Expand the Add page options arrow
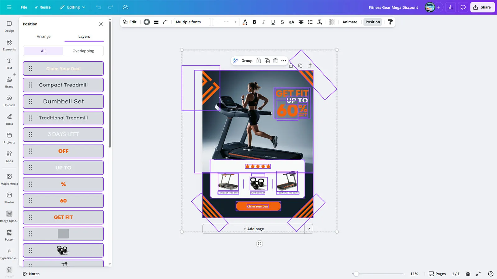Screen dimensions: 497x279 309,229
